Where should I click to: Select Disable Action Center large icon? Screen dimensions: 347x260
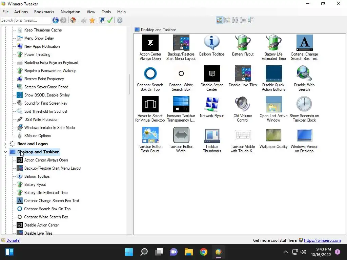(212, 73)
